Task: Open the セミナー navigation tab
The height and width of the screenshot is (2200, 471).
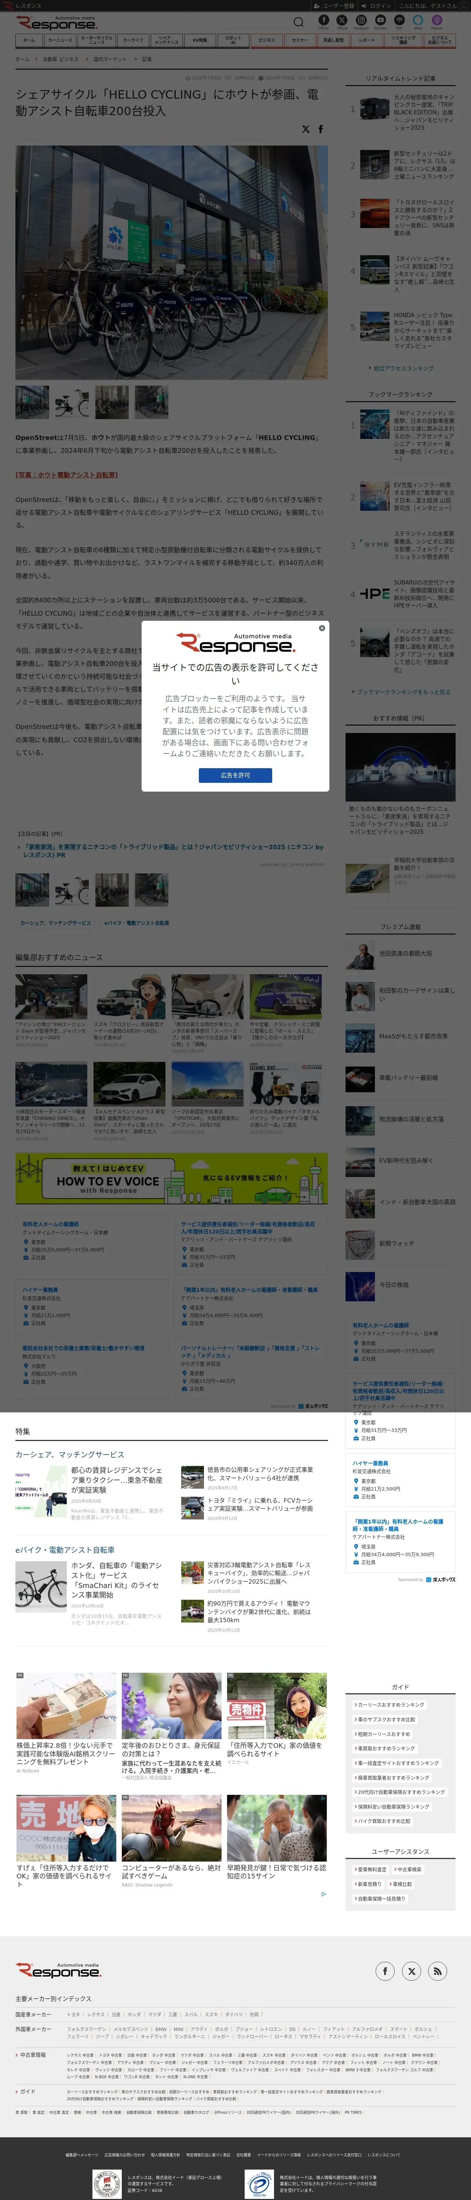Action: 300,40
